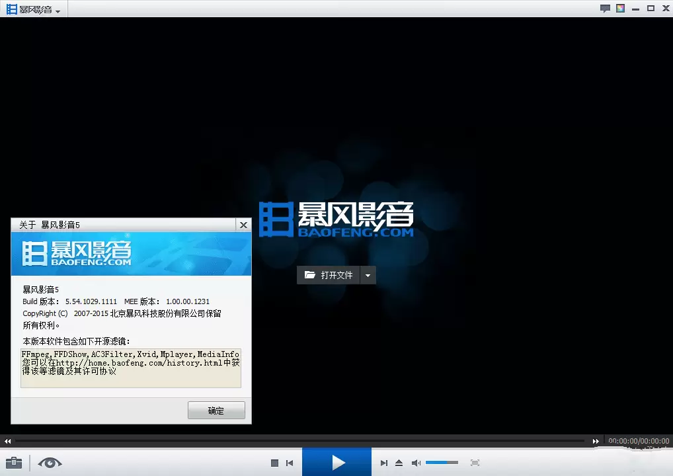Click the 本版本软件包含如下开源滤镜 label

coord(76,341)
